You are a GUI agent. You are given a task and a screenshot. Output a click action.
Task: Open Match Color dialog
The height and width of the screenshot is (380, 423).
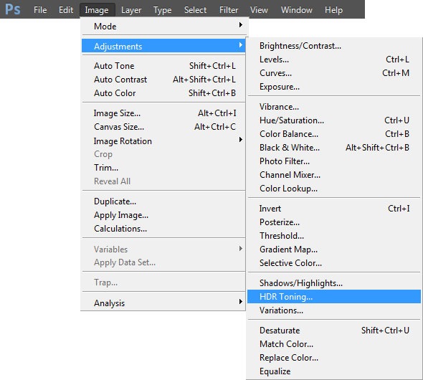pyautogui.click(x=334, y=344)
